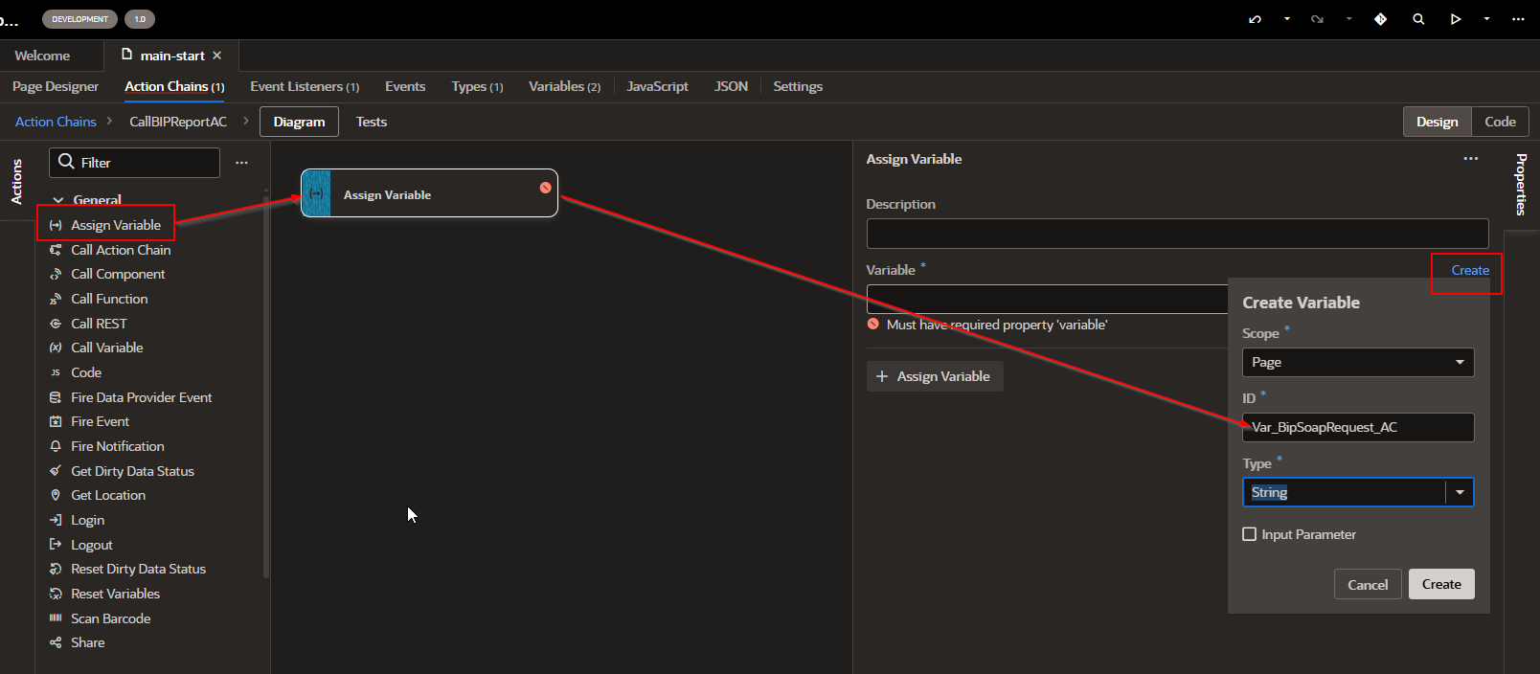Switch to the Tests view

372,122
